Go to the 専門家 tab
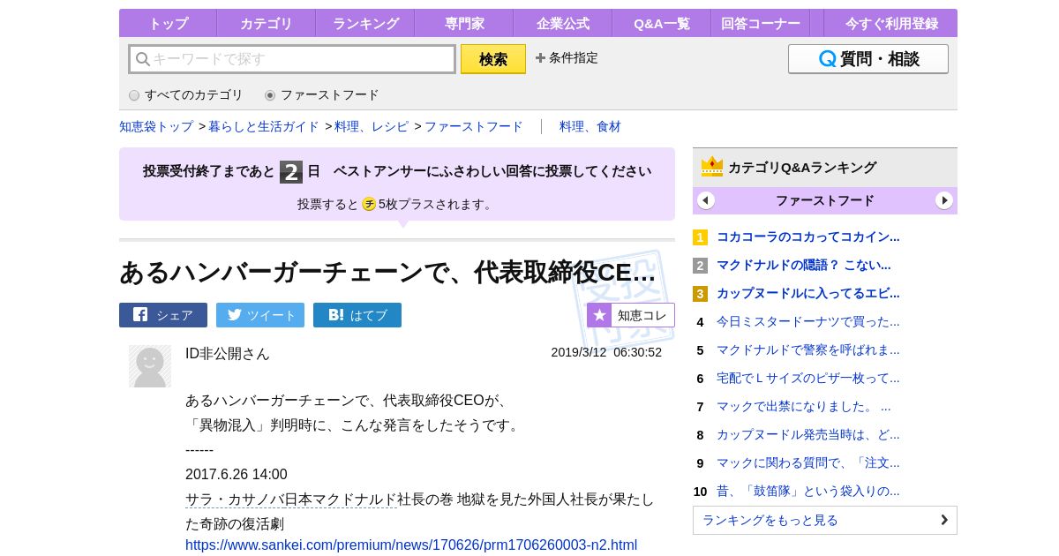 coord(464,24)
